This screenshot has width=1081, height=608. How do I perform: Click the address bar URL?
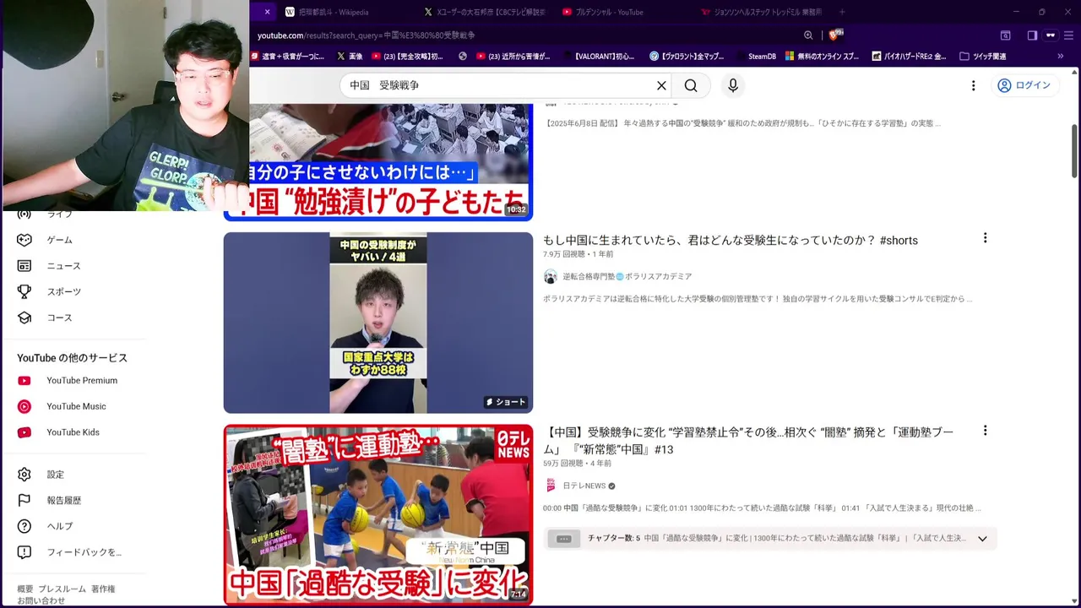[x=366, y=35]
